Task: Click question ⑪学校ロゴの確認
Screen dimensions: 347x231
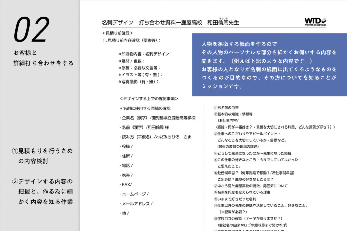Action: [x=248, y=218]
